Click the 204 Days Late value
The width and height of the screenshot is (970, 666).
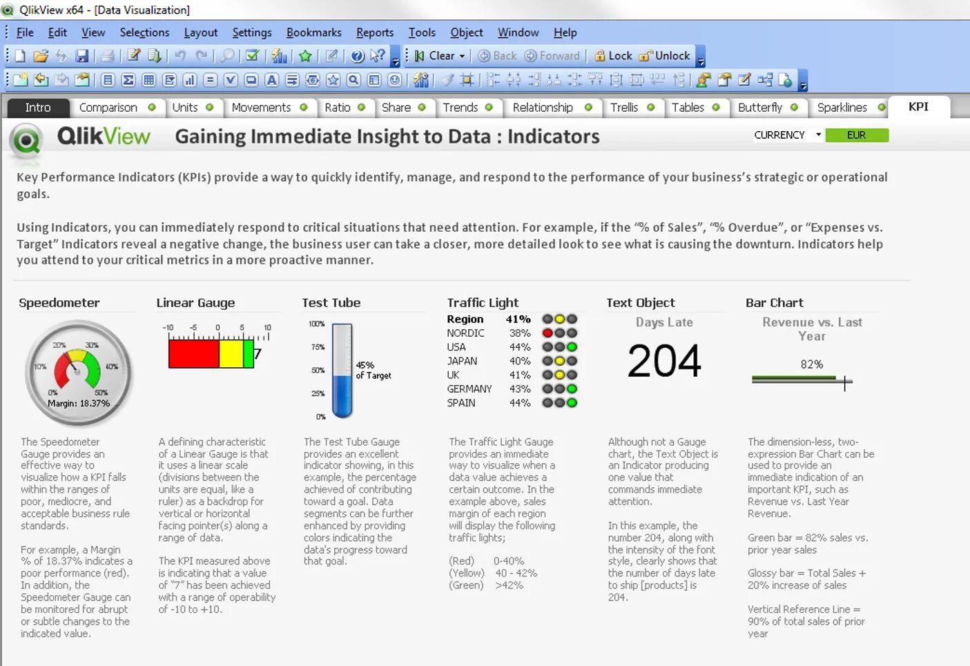point(664,361)
